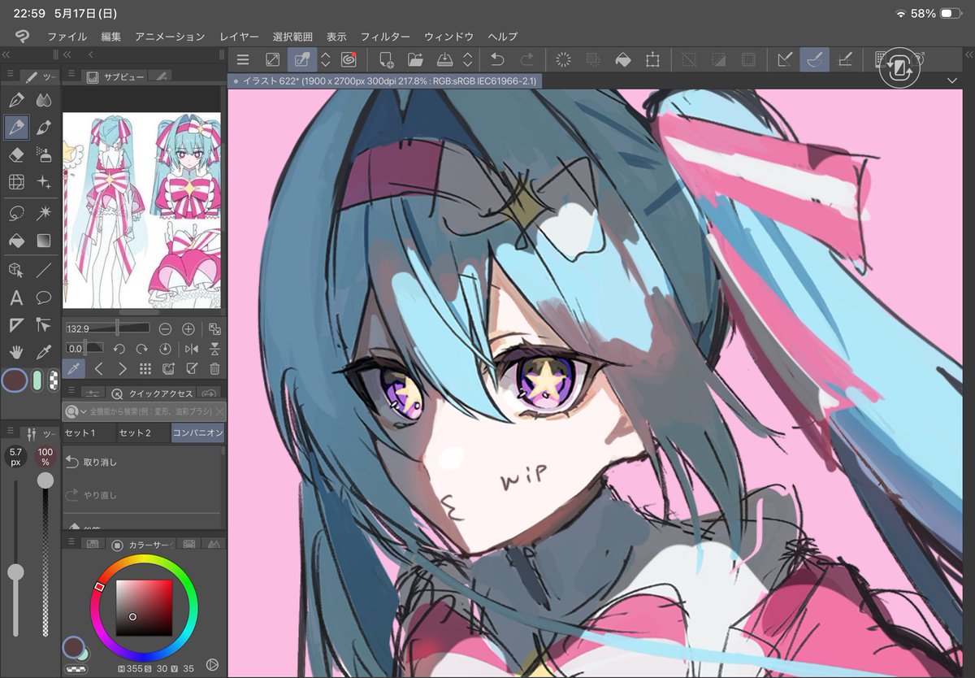975x678 pixels.
Task: Select the Hand move tool
Action: (x=15, y=353)
